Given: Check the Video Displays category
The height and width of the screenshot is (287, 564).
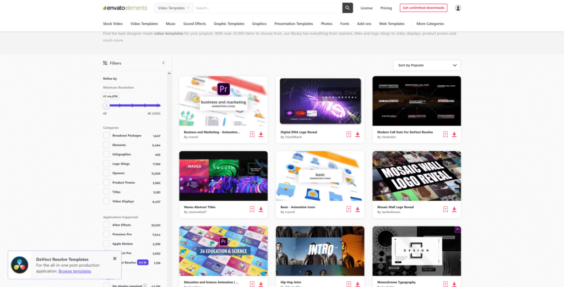Looking at the screenshot, I should click(106, 201).
